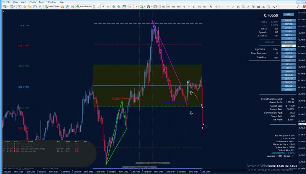306x174 pixels.
Task: Switch to the USDJPY symbol button
Action: (288, 28)
